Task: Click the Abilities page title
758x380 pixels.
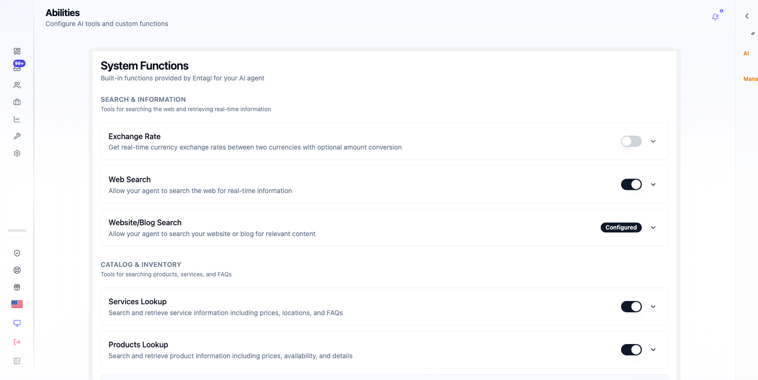Action: pos(63,13)
